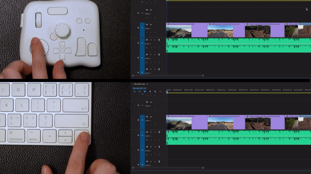
Task: Click right zoom handle of upper timeline scrollbar
Action: pyautogui.click(x=203, y=75)
